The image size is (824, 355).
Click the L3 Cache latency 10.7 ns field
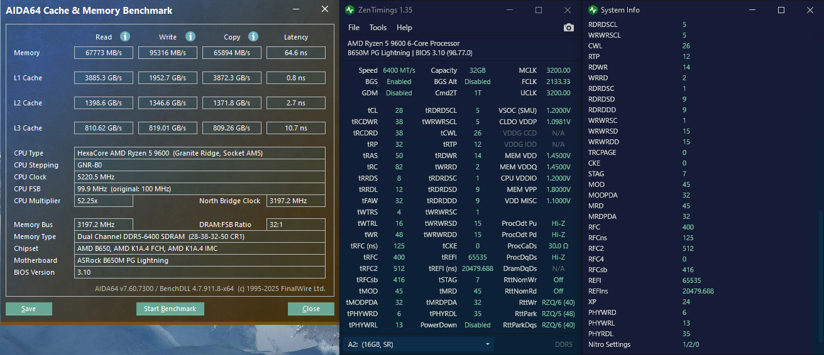click(x=296, y=128)
